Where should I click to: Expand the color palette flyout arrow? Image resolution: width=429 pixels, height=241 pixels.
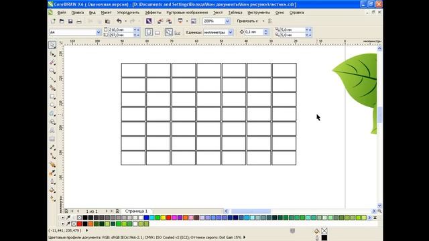click(x=375, y=218)
